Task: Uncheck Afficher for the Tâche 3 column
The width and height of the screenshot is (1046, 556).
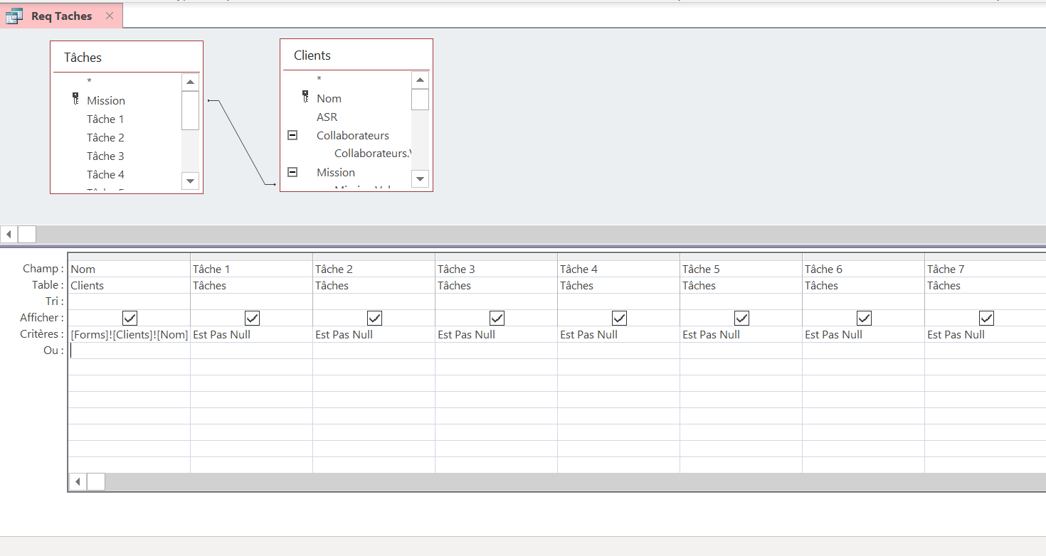Action: [497, 318]
